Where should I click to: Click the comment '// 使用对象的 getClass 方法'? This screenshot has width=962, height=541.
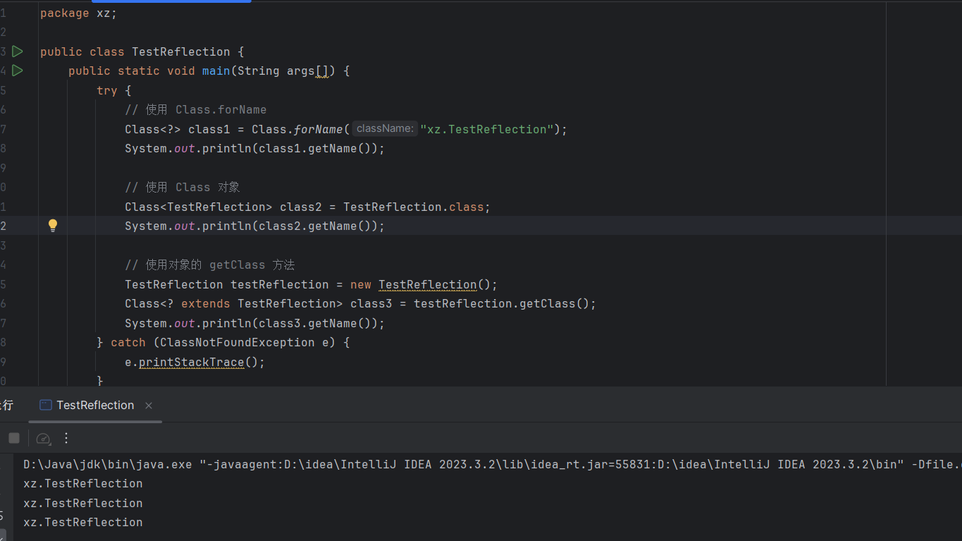(210, 265)
